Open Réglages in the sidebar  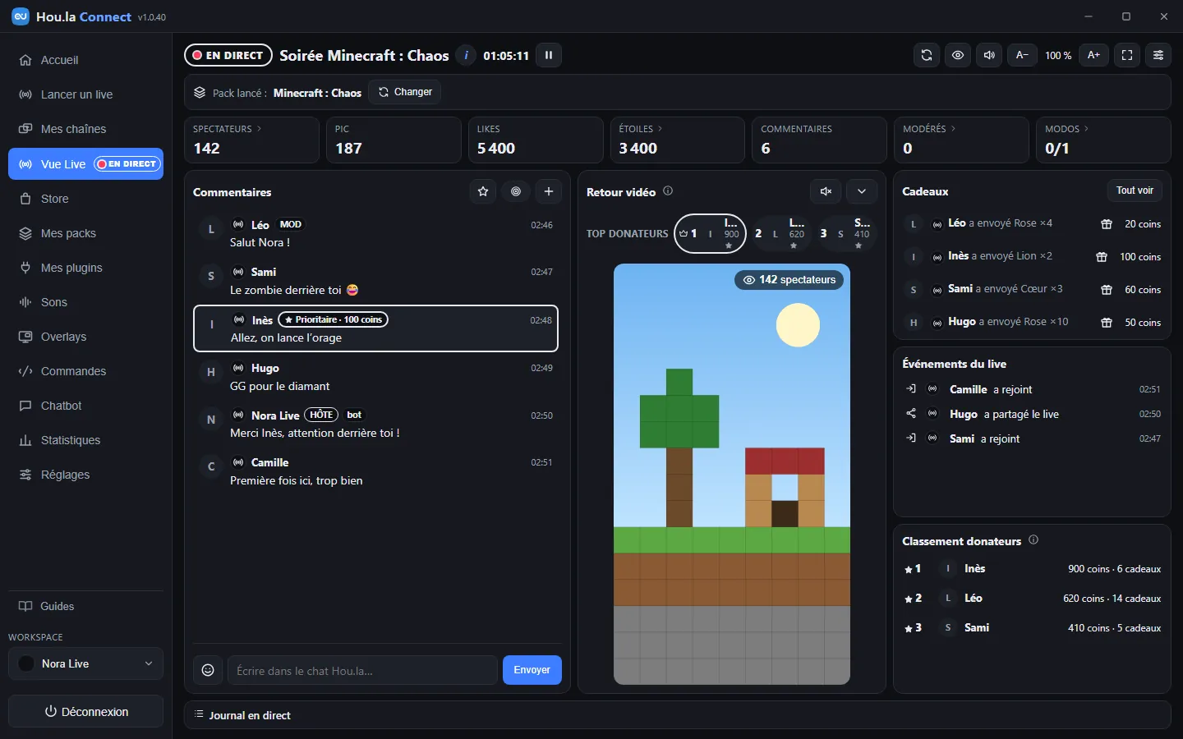click(85, 475)
